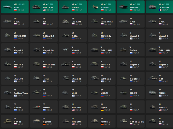
Task: Open the Strela-10M2 entry
Action: click(x=101, y=21)
